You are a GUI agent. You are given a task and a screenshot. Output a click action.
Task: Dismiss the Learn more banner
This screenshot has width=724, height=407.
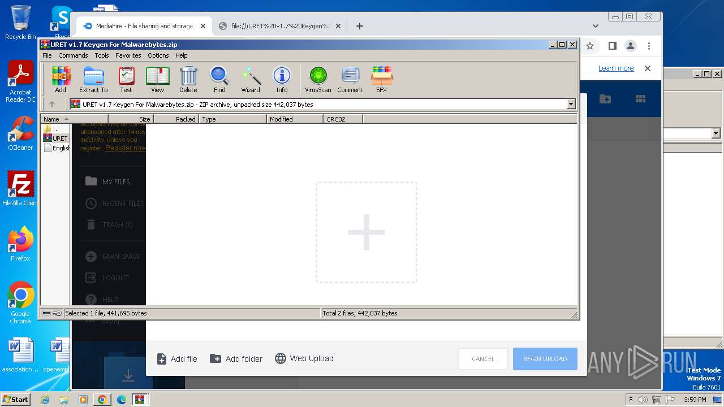pyautogui.click(x=648, y=68)
